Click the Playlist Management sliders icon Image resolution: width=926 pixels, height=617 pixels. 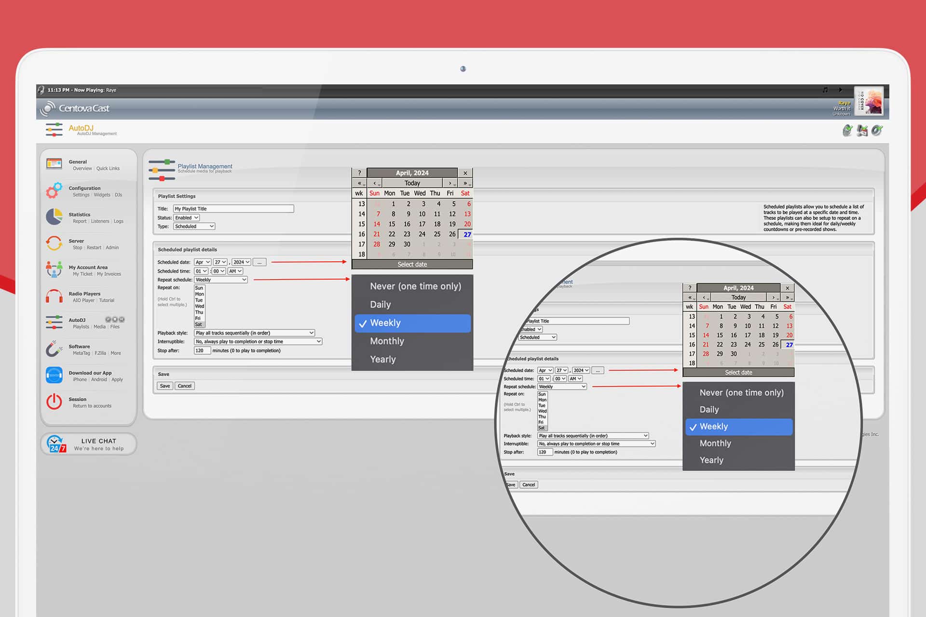pos(162,170)
